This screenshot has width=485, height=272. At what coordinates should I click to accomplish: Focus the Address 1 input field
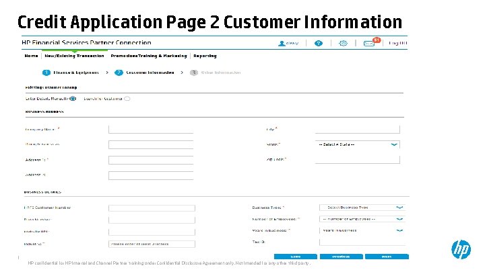click(151, 160)
